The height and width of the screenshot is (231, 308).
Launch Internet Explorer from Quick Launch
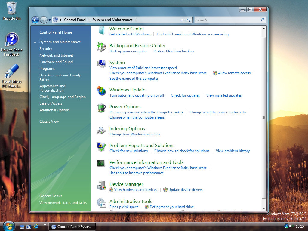coord(36,227)
